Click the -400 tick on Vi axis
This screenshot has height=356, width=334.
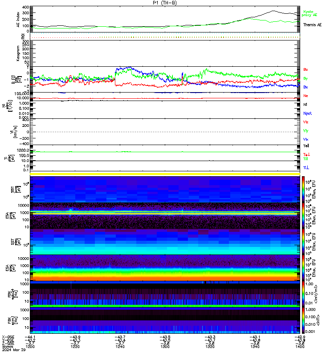[24, 144]
